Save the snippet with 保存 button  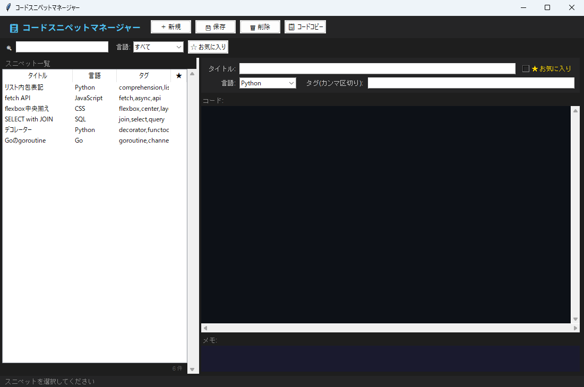[215, 27]
